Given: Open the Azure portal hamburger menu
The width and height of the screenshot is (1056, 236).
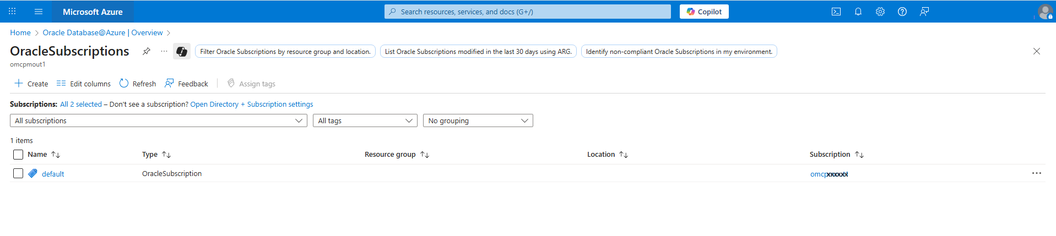Looking at the screenshot, I should click(x=39, y=12).
